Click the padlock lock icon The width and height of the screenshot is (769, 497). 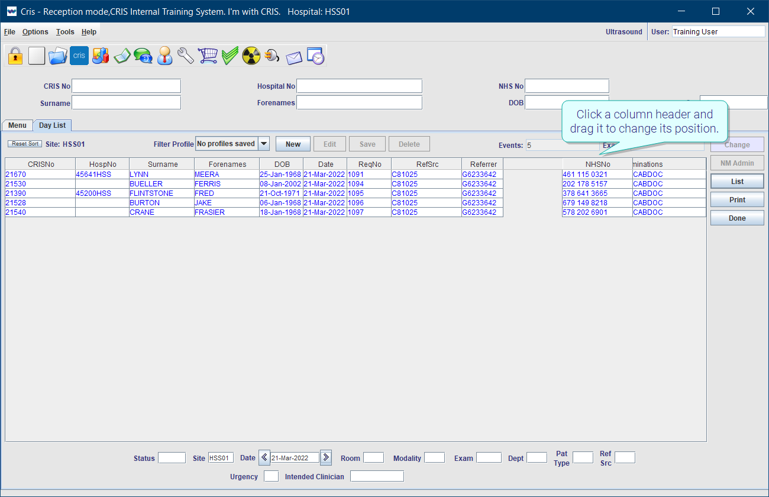[x=15, y=56]
